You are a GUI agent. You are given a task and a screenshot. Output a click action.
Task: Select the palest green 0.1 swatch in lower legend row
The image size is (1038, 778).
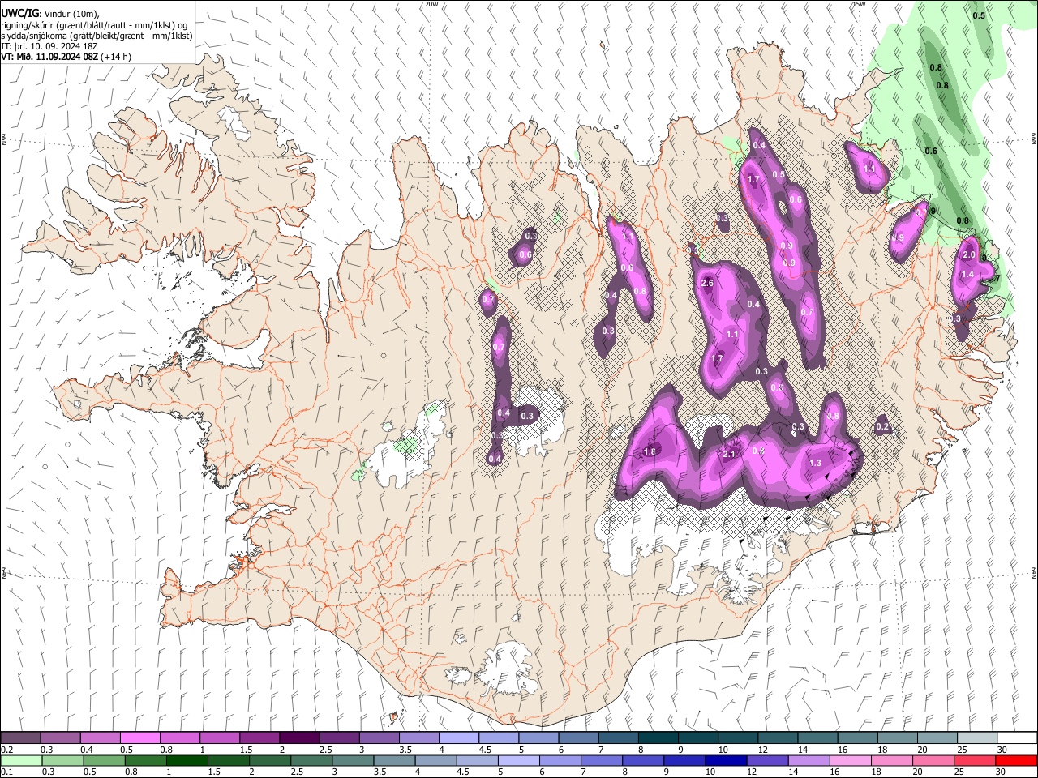coord(21,760)
